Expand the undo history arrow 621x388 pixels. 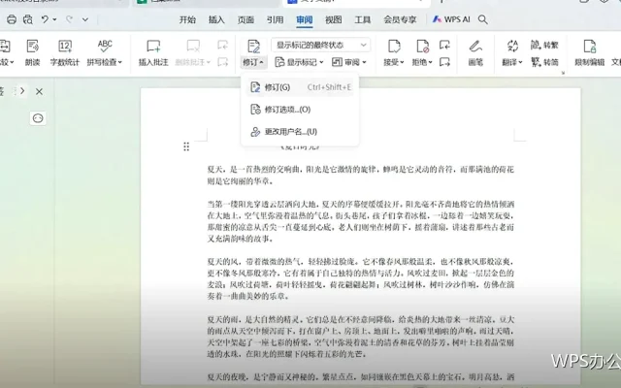(54, 19)
